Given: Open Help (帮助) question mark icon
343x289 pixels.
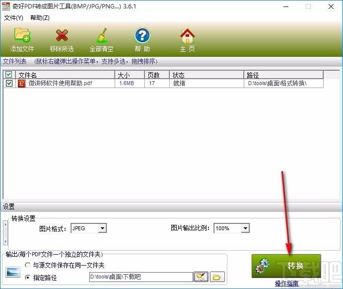Looking at the screenshot, I should 142,35.
